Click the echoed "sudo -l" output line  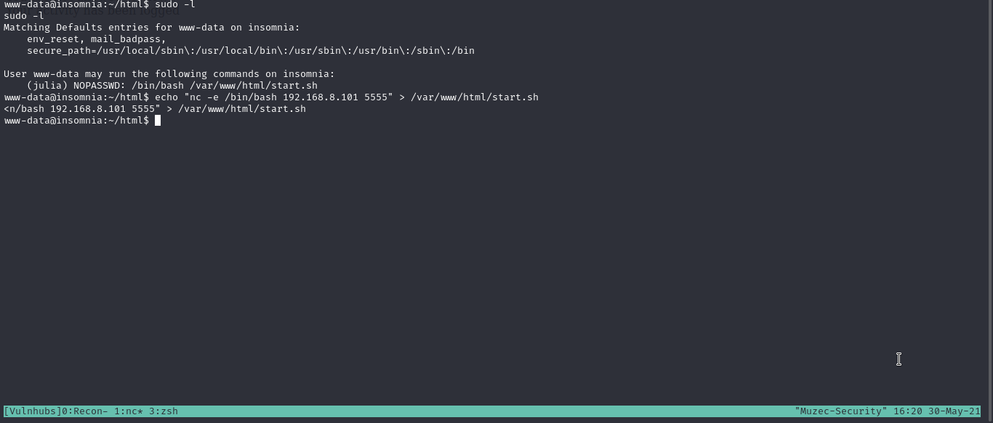click(x=24, y=16)
